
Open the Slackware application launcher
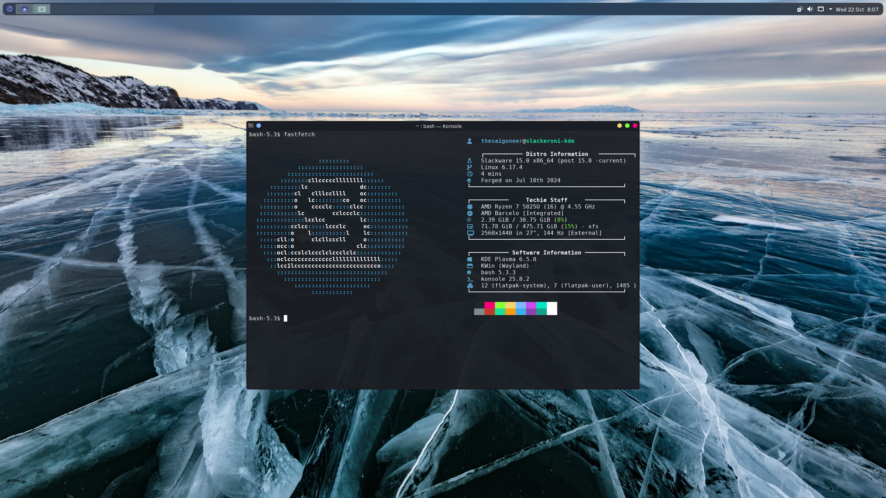click(x=10, y=9)
